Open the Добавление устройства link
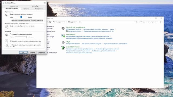The height and width of the screenshot is (97, 173). click(74, 29)
